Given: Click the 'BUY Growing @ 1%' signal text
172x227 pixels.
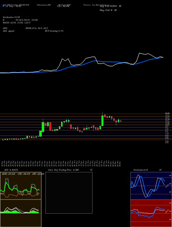Looking at the screenshot, I should coord(54,31).
